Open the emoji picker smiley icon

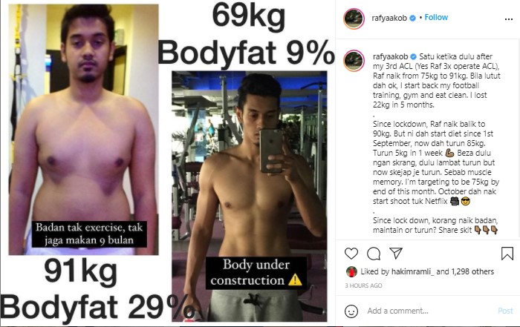[x=351, y=311]
